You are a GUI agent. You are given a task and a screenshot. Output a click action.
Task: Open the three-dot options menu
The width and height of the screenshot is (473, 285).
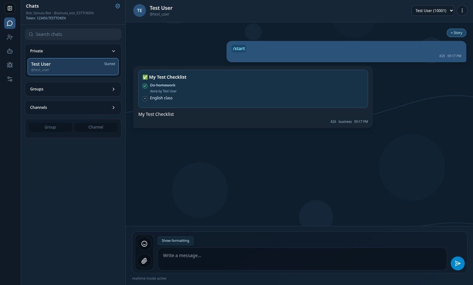[x=462, y=10]
